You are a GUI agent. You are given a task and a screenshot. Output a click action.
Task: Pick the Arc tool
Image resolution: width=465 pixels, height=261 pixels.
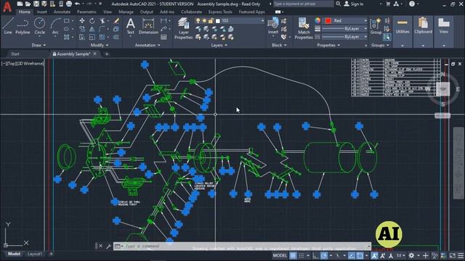coord(55,26)
